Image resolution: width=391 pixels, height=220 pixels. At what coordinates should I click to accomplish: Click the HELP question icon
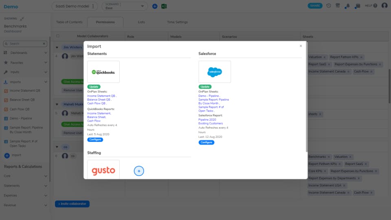click(375, 6)
